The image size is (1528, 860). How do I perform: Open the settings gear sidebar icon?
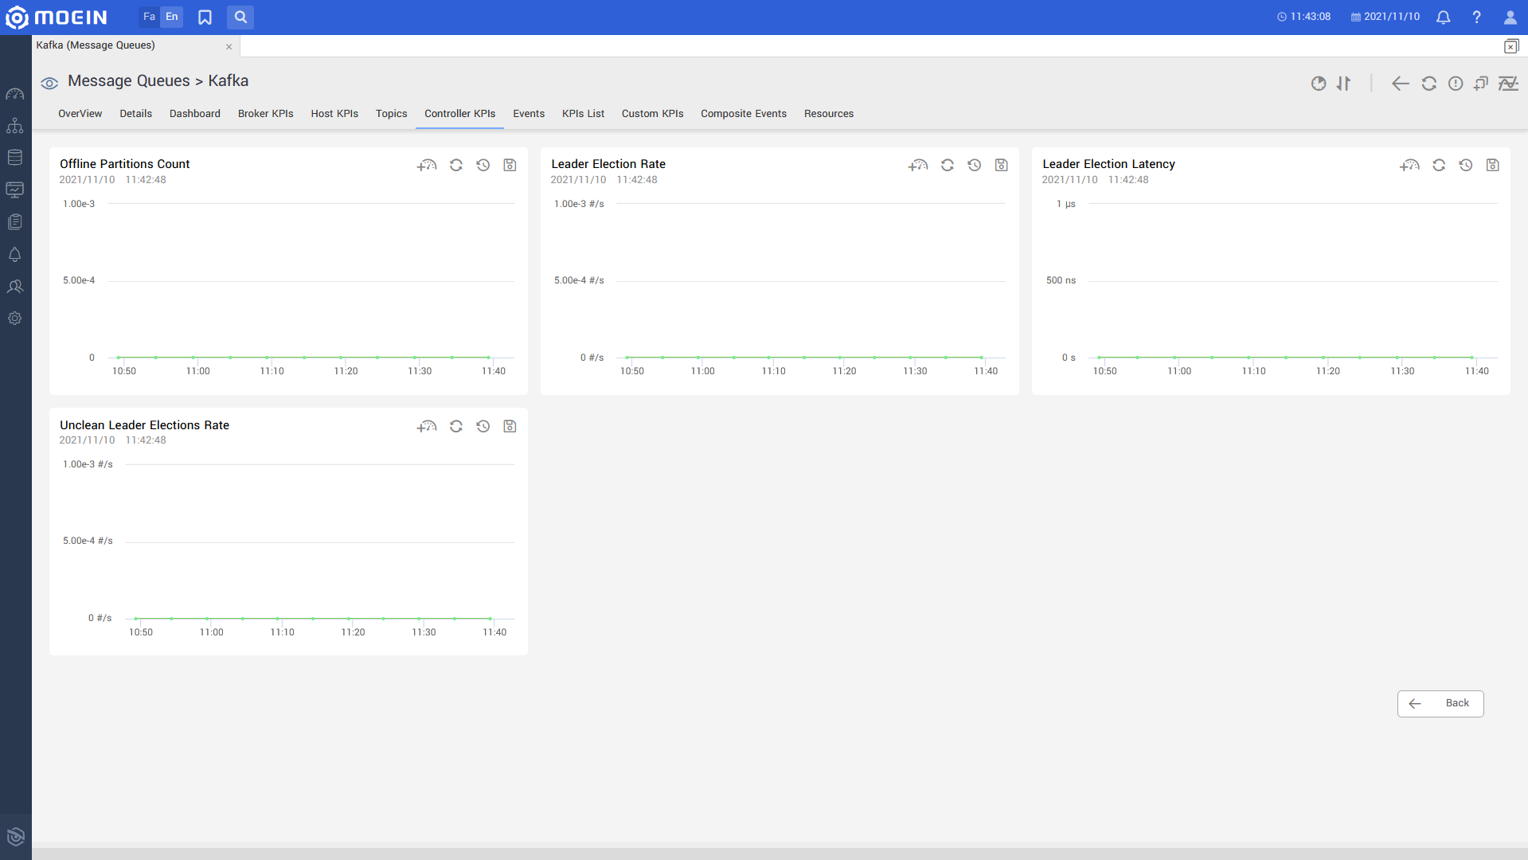click(15, 318)
